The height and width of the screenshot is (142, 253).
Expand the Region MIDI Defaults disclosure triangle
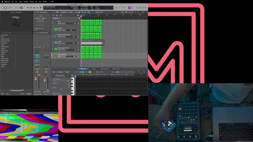34,12
